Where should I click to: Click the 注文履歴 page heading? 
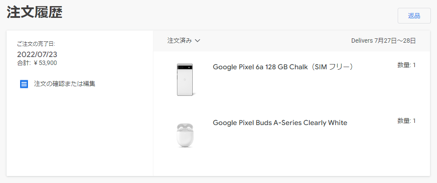pyautogui.click(x=35, y=12)
